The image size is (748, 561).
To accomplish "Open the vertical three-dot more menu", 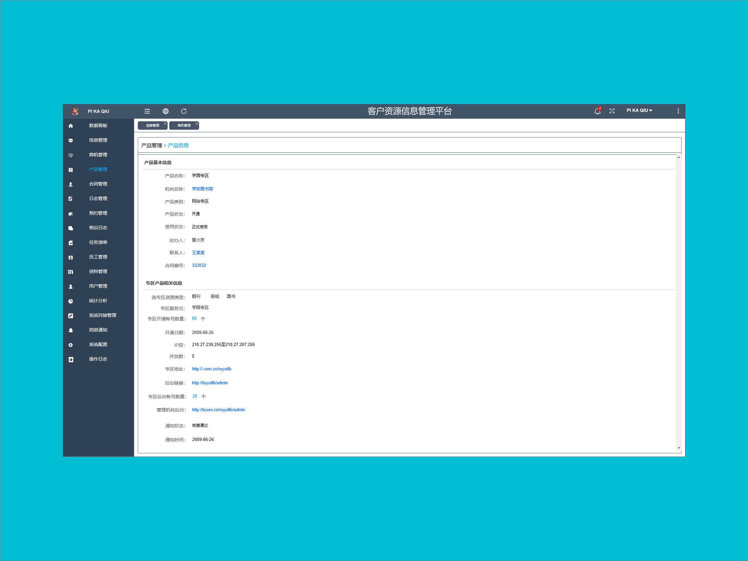I will tap(678, 111).
